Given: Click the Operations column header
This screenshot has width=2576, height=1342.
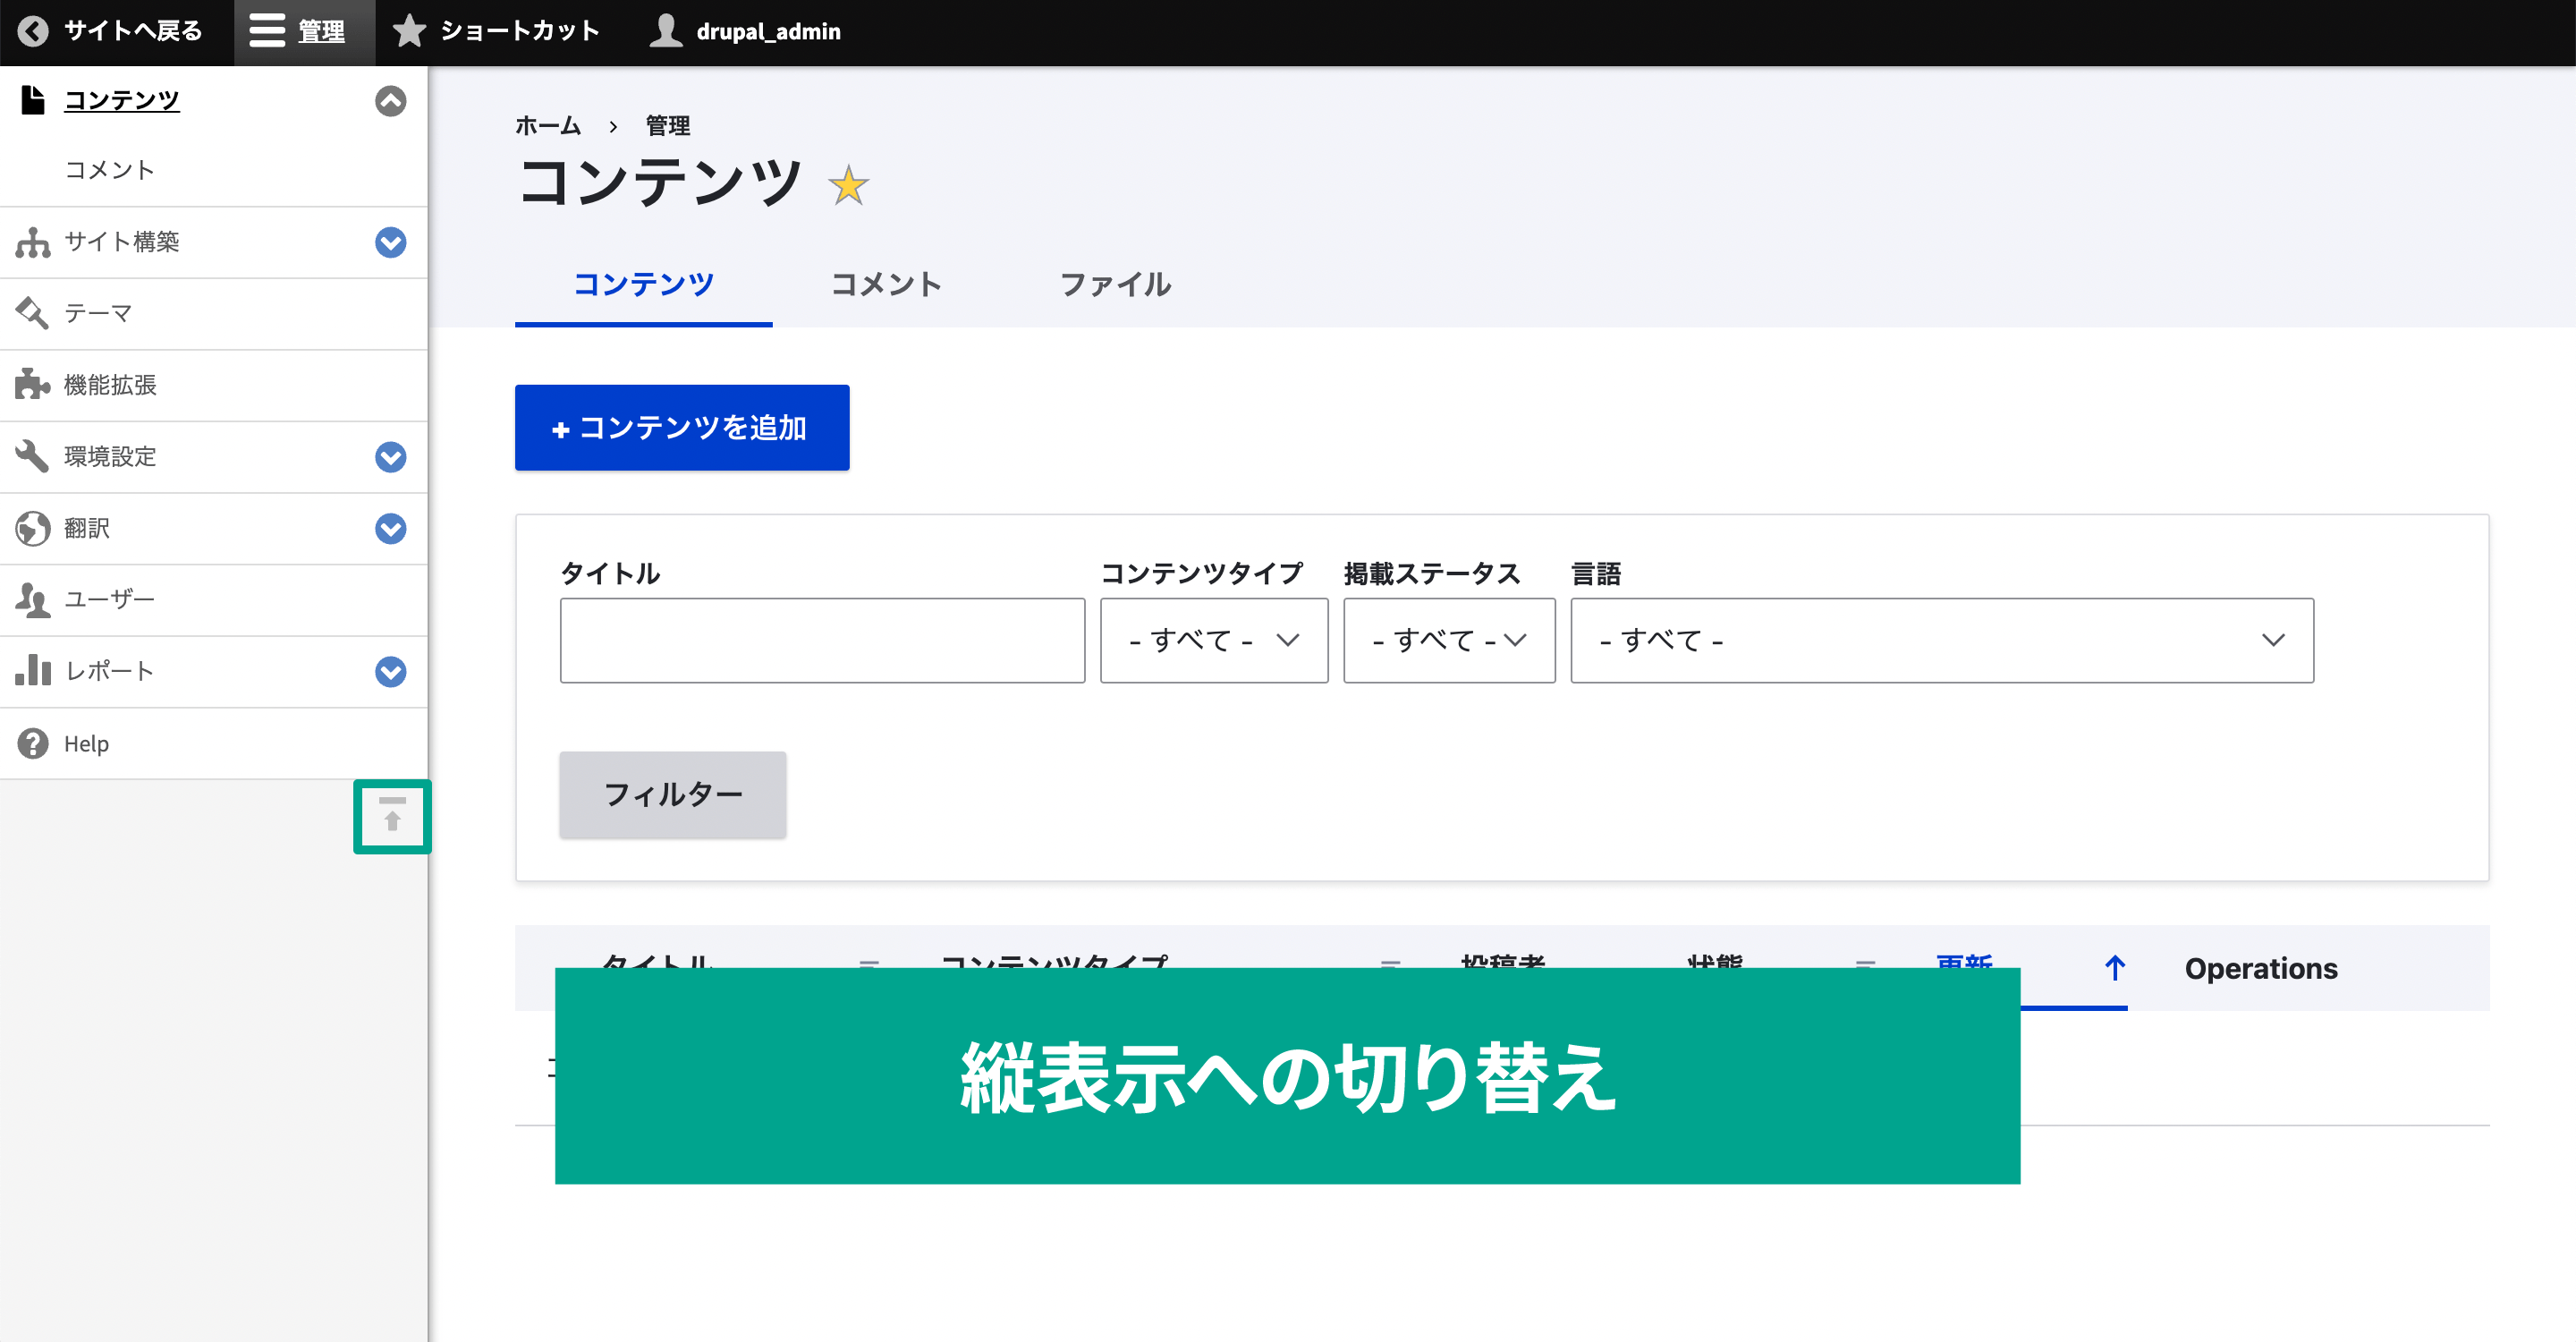Looking at the screenshot, I should pyautogui.click(x=2261, y=969).
